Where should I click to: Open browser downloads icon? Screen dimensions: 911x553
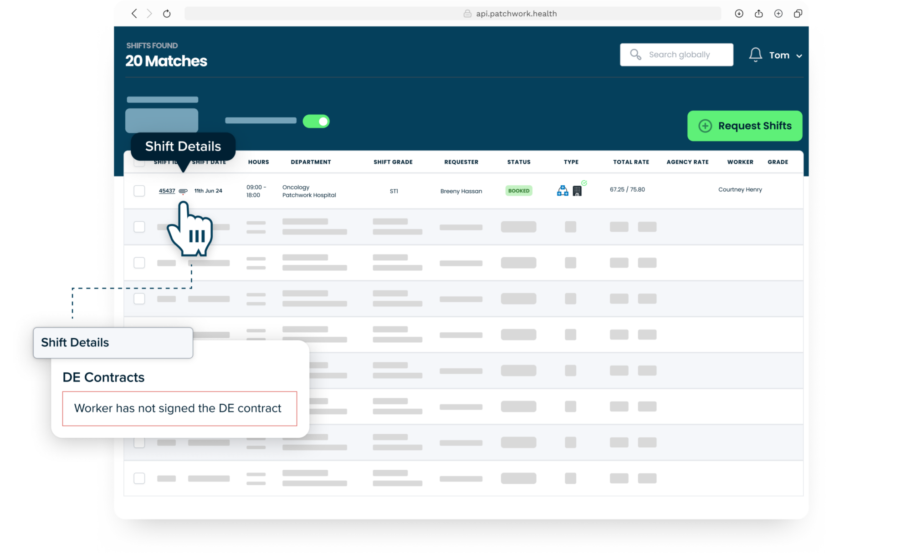(x=739, y=14)
